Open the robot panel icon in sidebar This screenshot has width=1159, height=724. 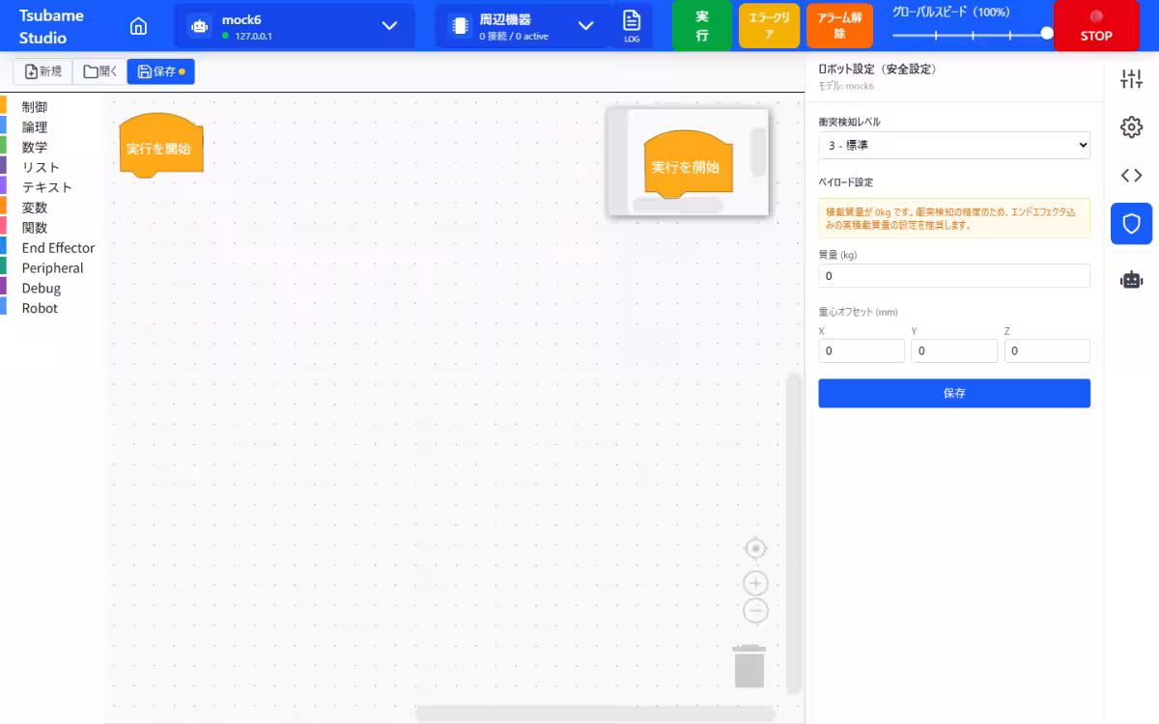point(1131,279)
